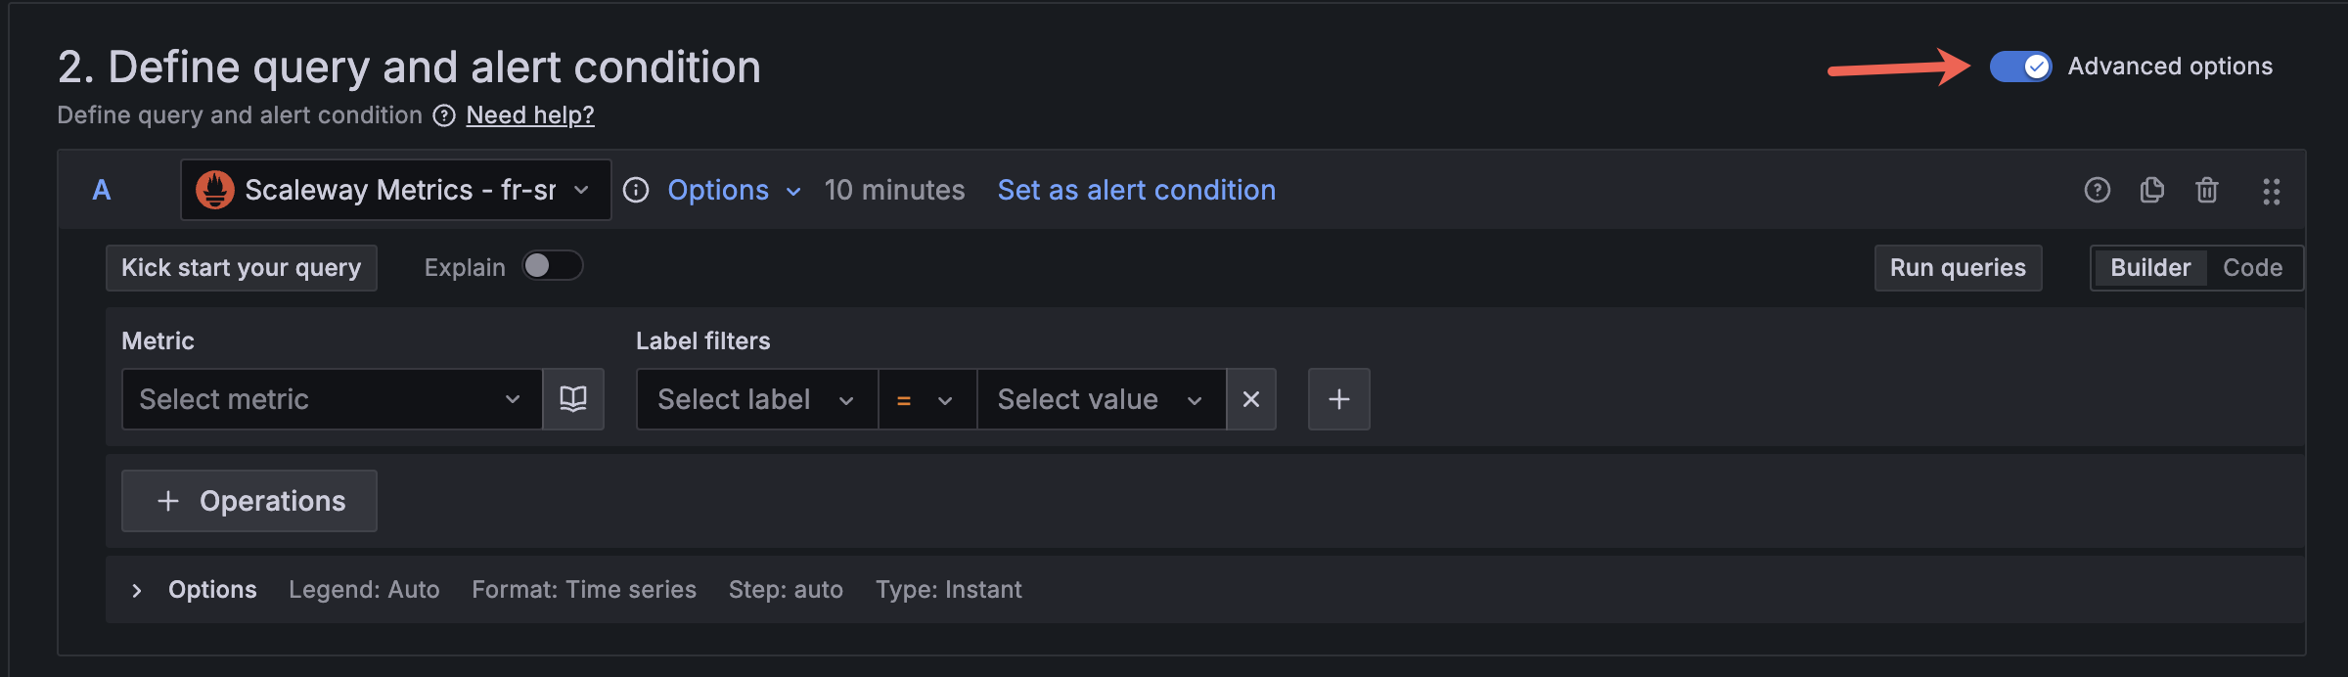Delete query A with the trash icon
The image size is (2348, 677).
(2206, 190)
